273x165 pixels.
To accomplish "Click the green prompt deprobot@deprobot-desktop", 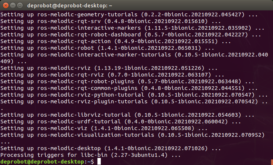I will [42, 162].
